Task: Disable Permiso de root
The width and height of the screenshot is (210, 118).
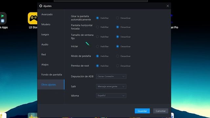Action: pos(117,66)
